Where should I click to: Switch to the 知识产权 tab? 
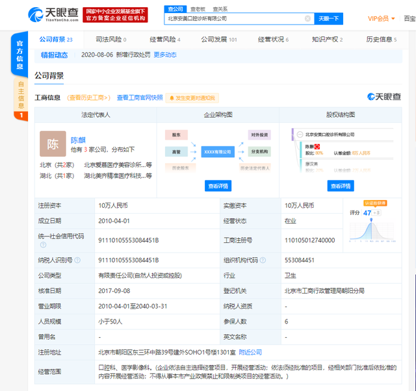point(327,40)
